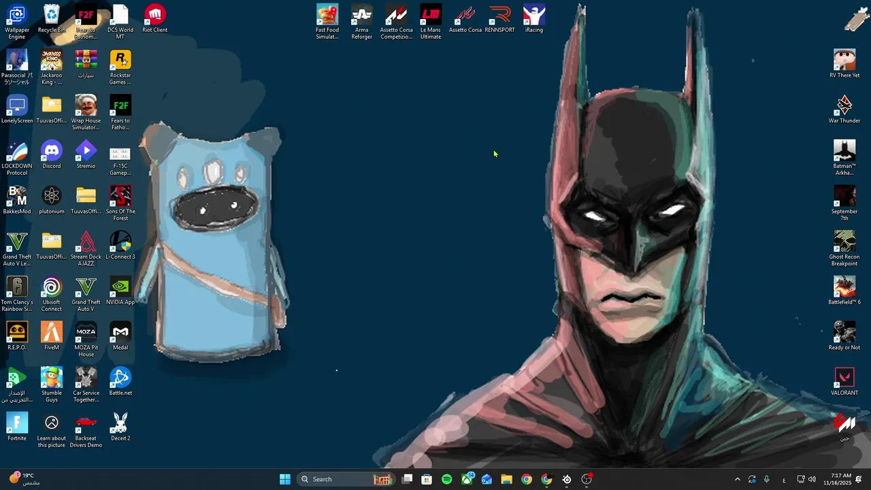Open the Recycle Bin
871x490 pixels.
click(x=52, y=19)
